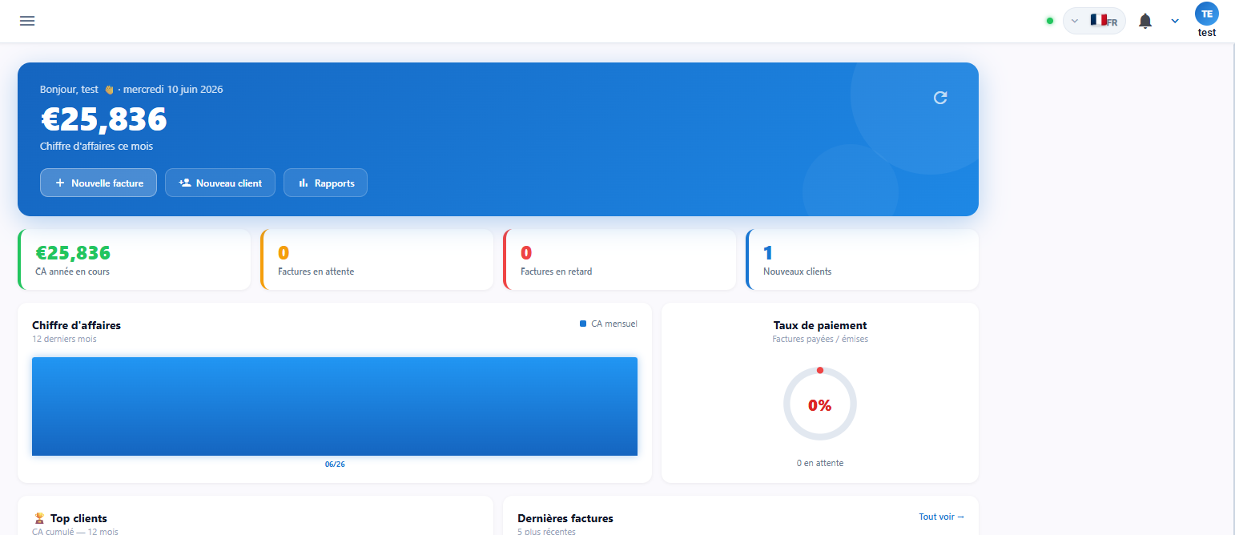
Task: Click the '12 derniers mois' subtitle
Action: coord(64,339)
